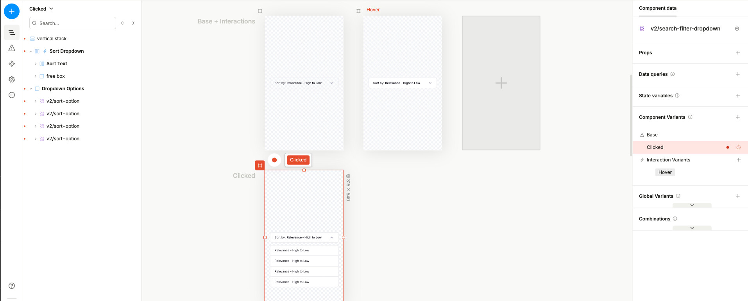The height and width of the screenshot is (301, 748).
Task: Toggle the red recording dot above Clicked artboard
Action: (274, 160)
